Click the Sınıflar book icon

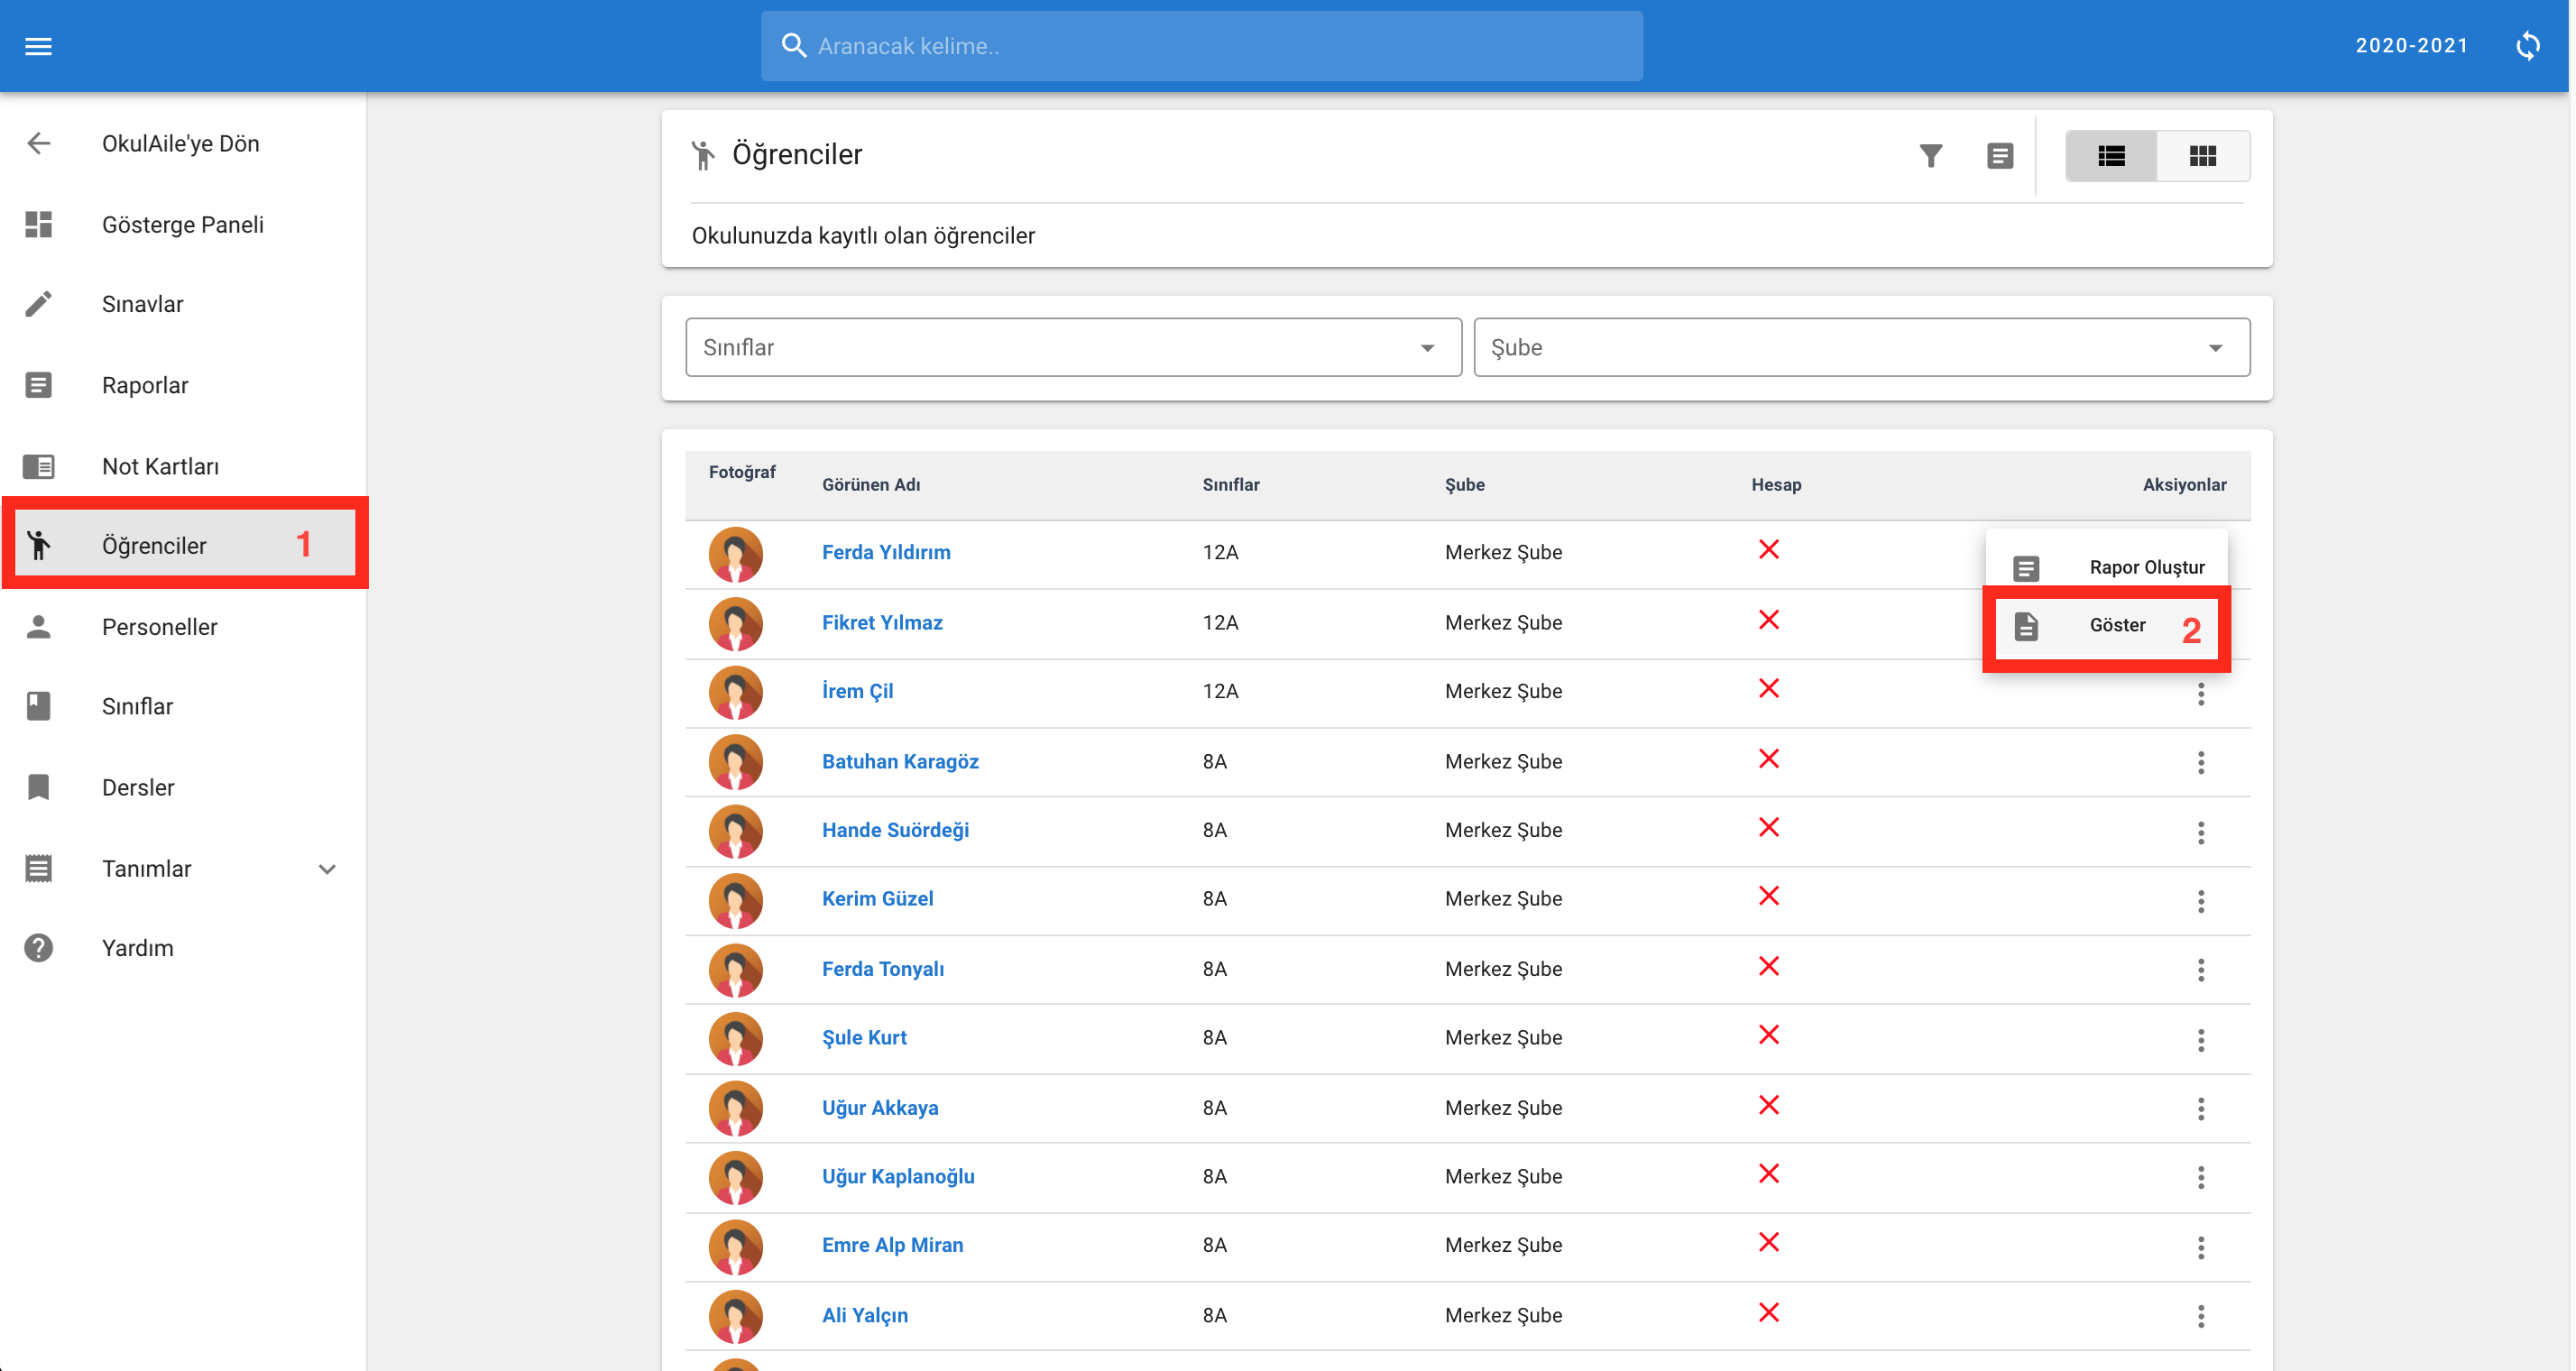(x=38, y=706)
